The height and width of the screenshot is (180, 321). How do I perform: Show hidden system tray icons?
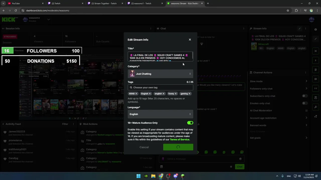click(x=277, y=176)
